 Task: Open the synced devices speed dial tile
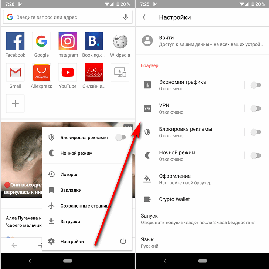point(120,72)
